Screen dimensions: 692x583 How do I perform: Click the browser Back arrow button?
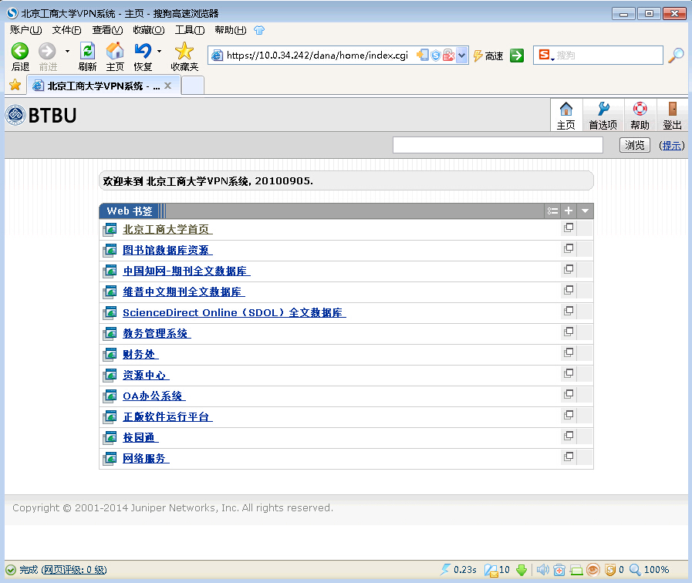tap(20, 52)
